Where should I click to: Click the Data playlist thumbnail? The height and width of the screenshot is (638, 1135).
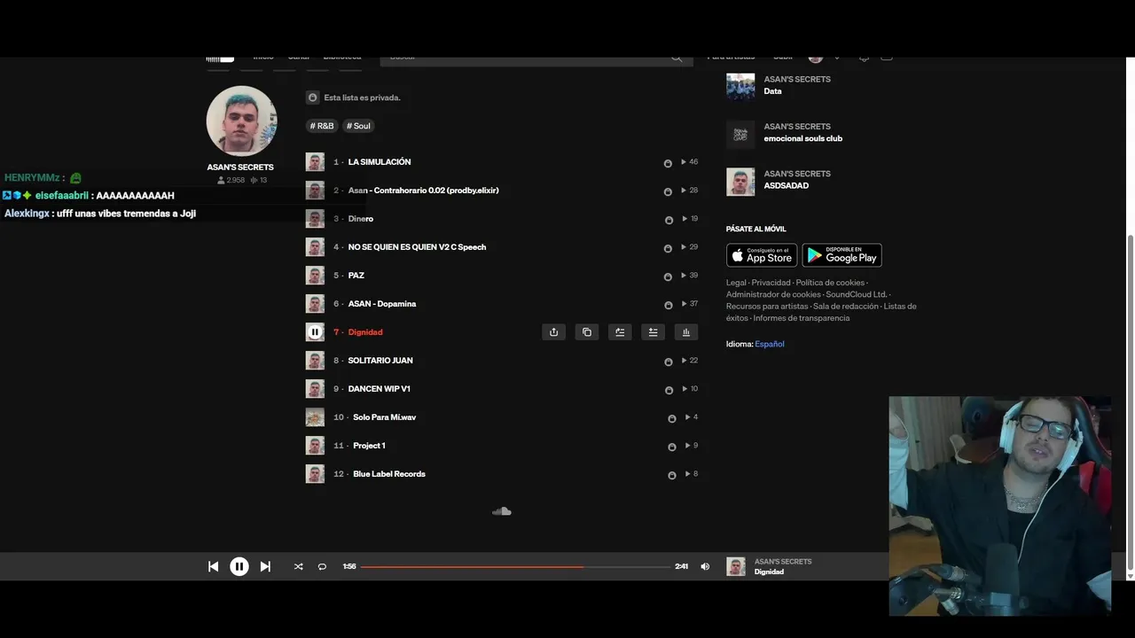pyautogui.click(x=740, y=87)
